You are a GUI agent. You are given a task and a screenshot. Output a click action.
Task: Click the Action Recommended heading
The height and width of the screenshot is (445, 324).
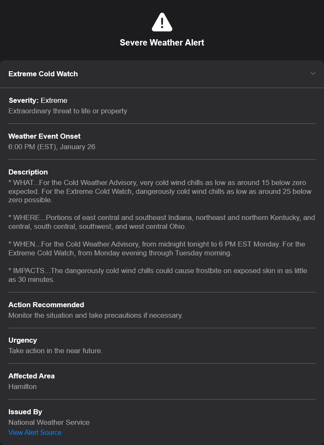coord(46,305)
